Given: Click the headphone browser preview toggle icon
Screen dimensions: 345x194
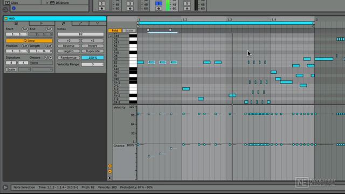Looking at the screenshot, I should coord(5,10).
